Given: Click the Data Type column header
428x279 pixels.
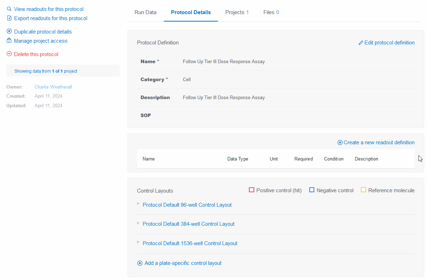Looking at the screenshot, I should 238,159.
